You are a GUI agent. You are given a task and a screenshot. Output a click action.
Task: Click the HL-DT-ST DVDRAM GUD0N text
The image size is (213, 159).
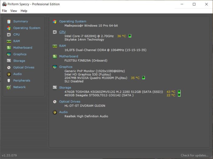coord(85,106)
